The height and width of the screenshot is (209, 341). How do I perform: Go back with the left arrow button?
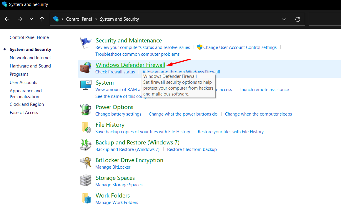tap(7, 19)
